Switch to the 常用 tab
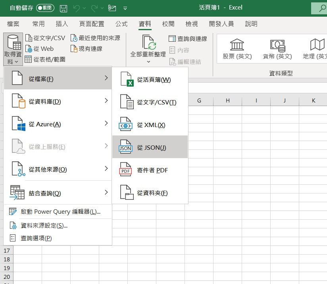The height and width of the screenshot is (284, 327). click(38, 24)
